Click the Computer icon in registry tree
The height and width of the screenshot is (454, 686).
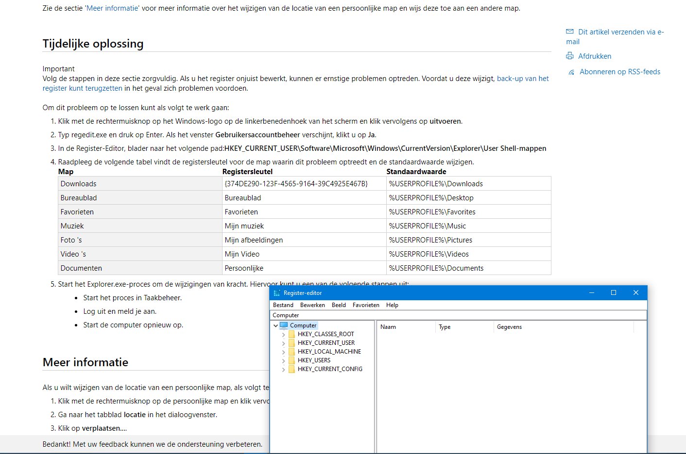[284, 325]
